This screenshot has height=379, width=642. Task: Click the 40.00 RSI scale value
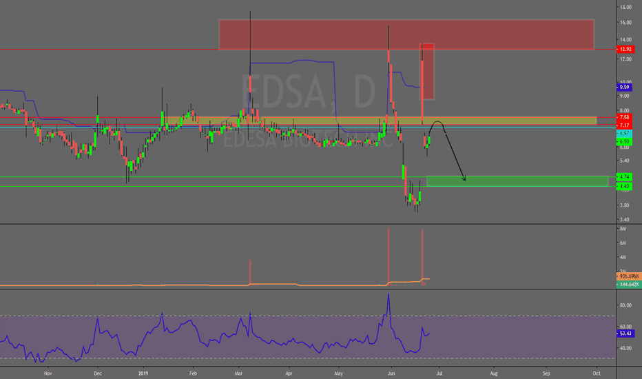pos(625,348)
